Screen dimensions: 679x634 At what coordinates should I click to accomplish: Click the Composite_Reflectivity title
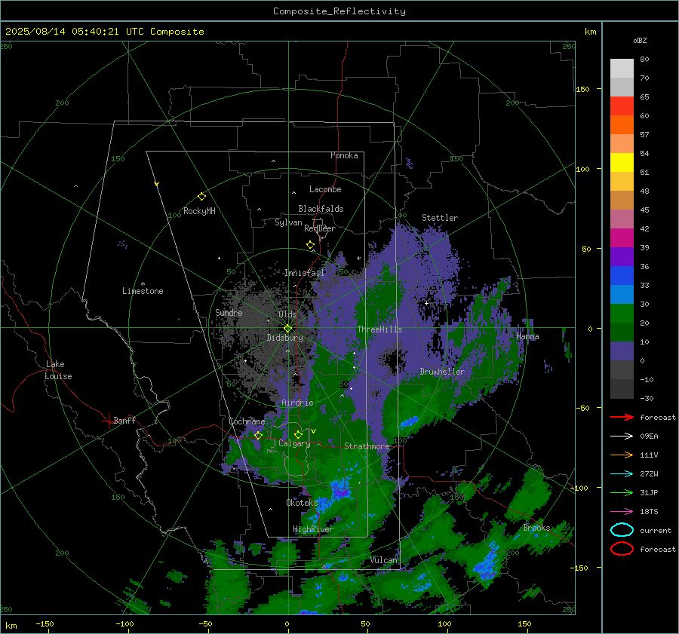[339, 11]
